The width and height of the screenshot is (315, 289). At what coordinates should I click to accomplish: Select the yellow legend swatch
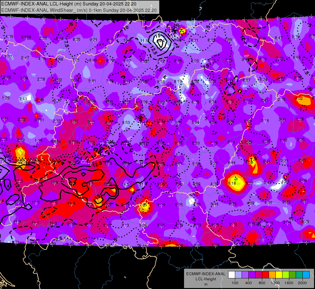279,275
